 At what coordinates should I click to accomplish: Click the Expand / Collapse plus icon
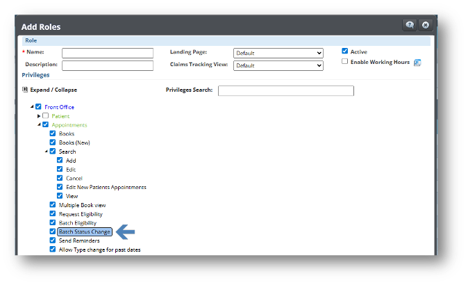tap(25, 90)
